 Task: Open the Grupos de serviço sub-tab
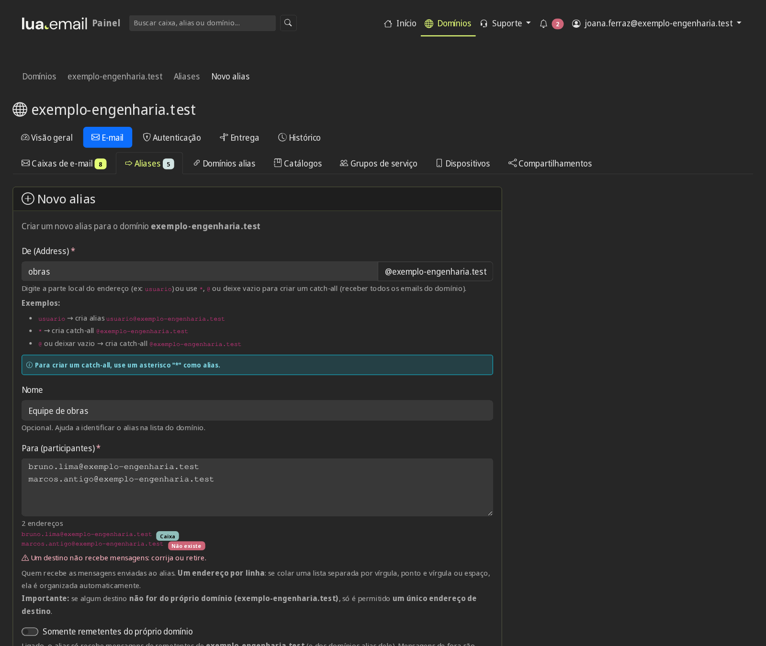(379, 164)
